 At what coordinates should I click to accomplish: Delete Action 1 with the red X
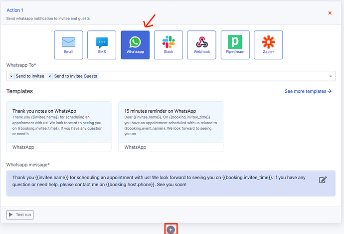pos(330,13)
